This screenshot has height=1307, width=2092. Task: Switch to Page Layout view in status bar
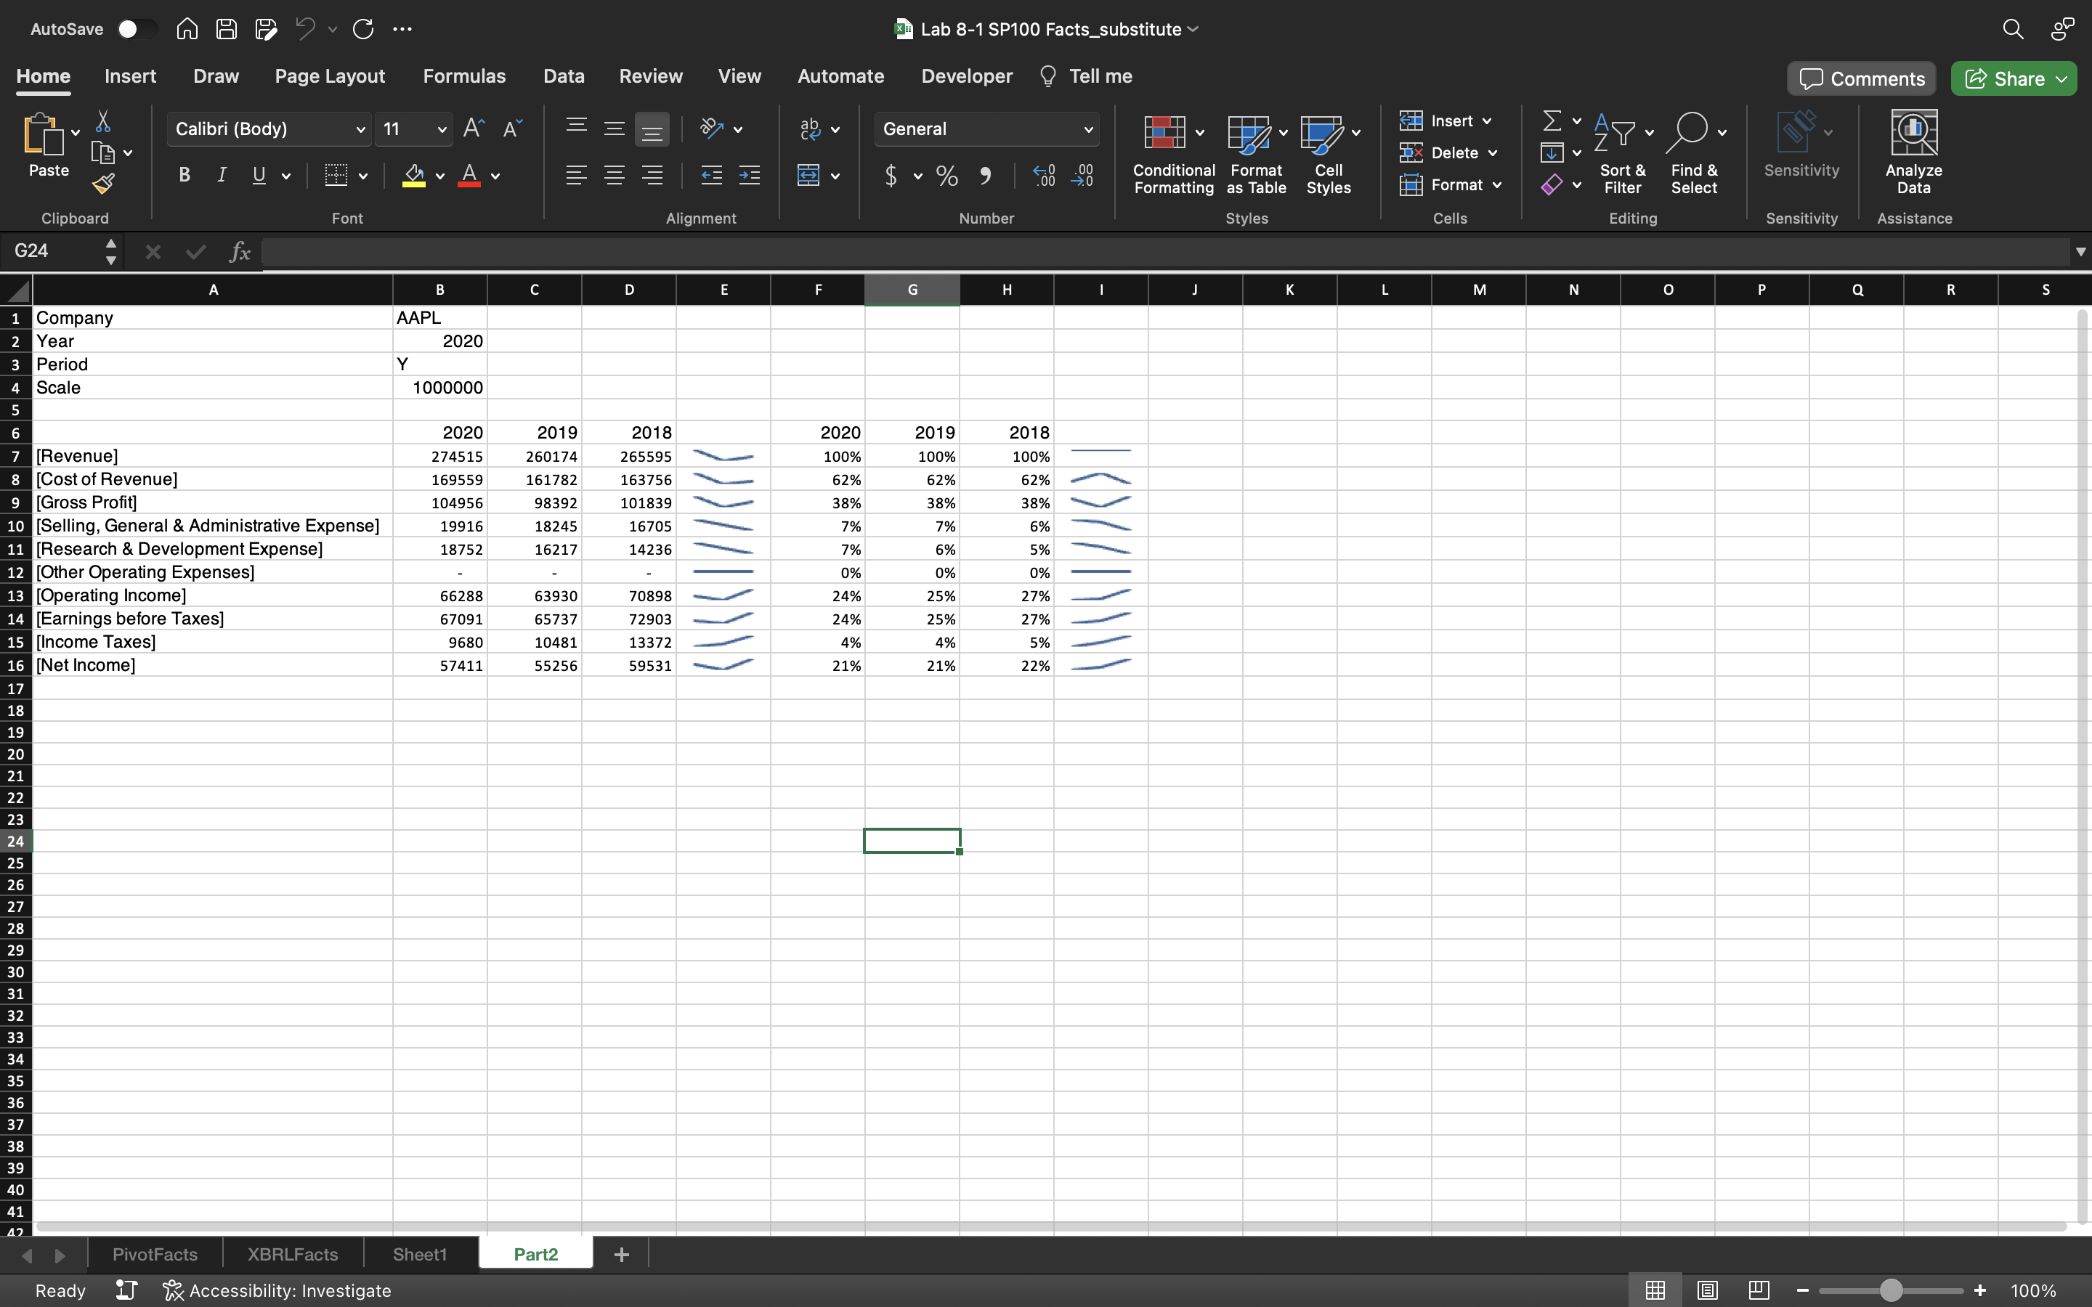pos(1706,1290)
